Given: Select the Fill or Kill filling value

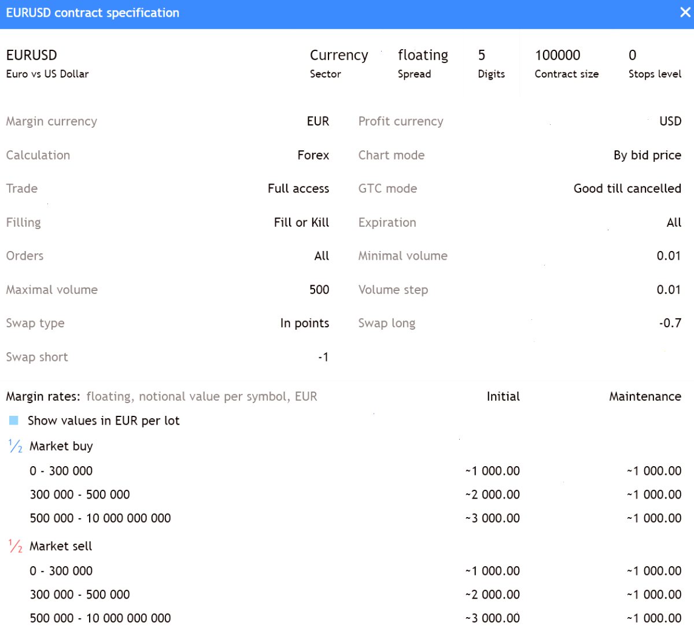Looking at the screenshot, I should (301, 222).
